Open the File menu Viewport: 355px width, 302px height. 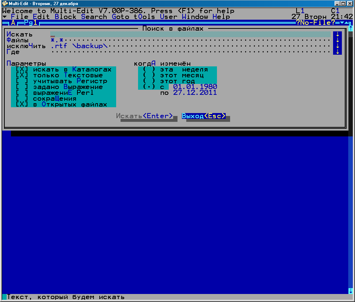[20, 17]
